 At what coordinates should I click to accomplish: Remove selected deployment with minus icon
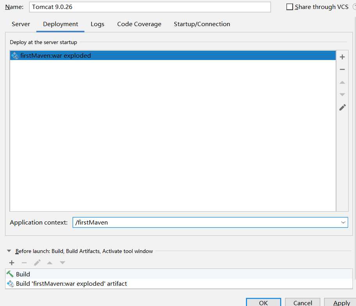(x=342, y=69)
